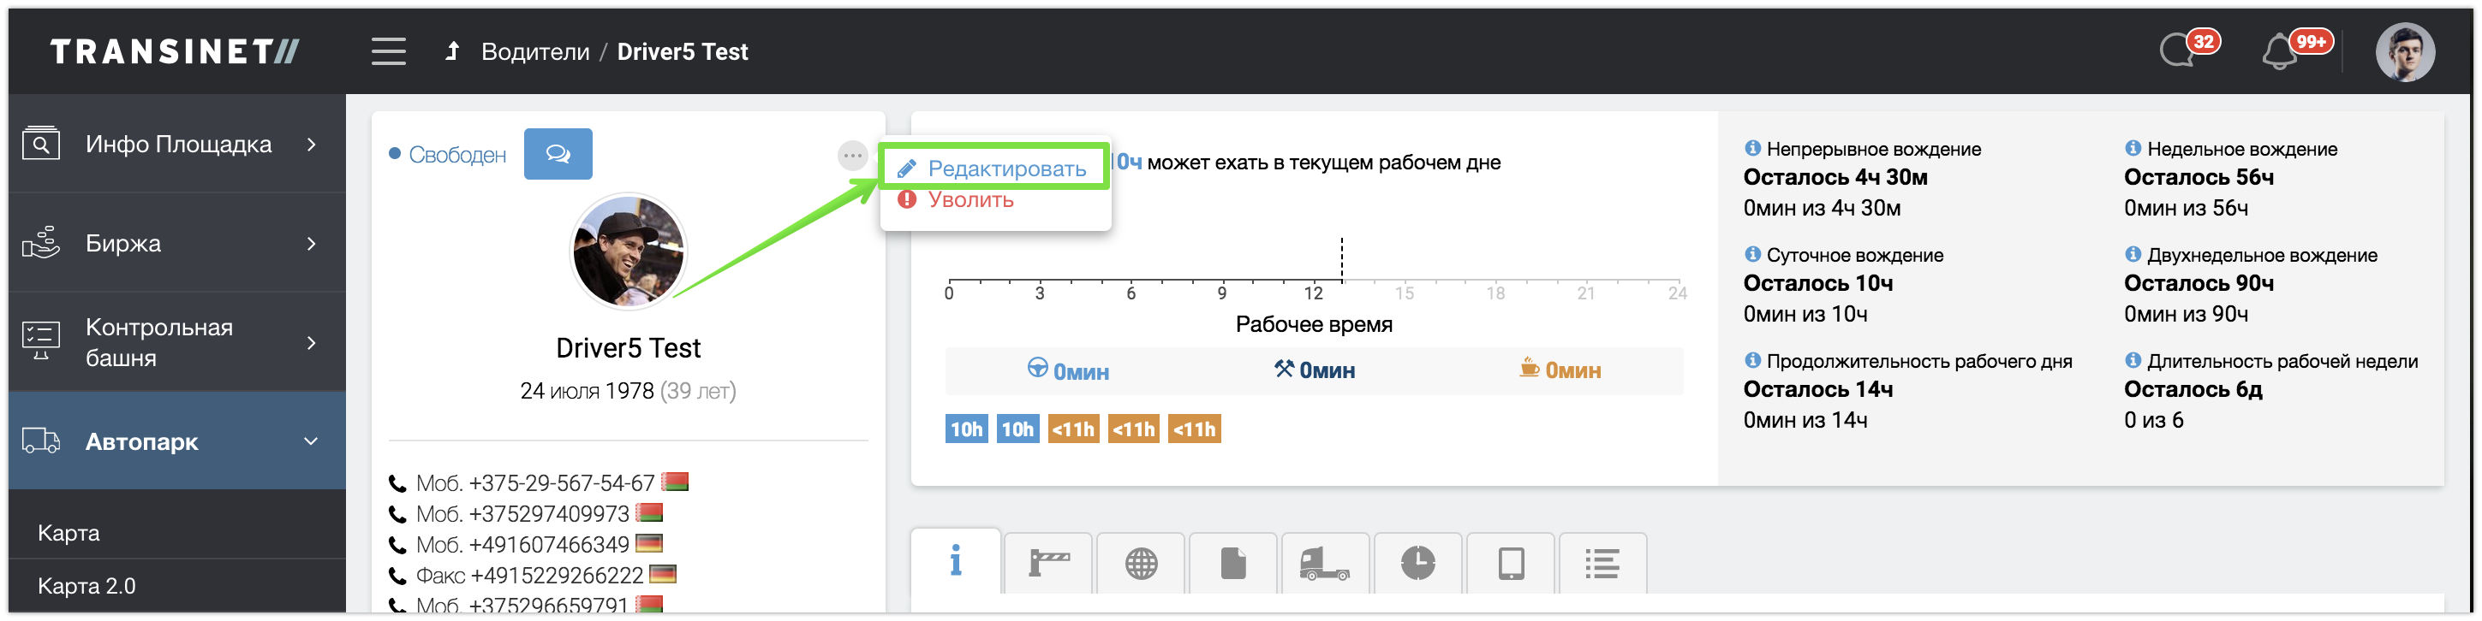Expand the Биржа sidebar section
2482x621 pixels.
(x=178, y=244)
